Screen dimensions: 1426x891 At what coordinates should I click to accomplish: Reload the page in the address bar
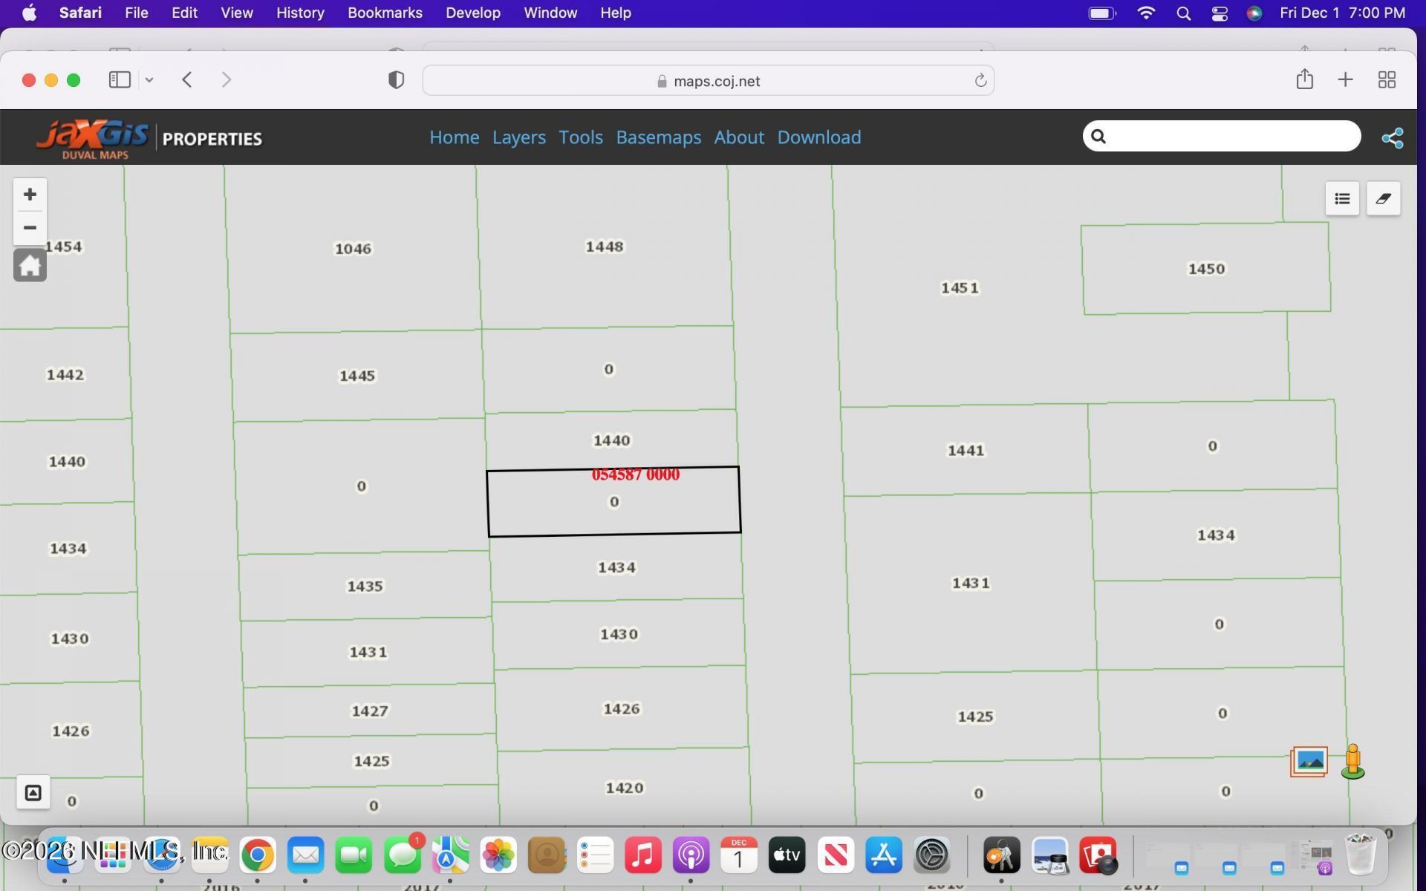[x=980, y=80]
